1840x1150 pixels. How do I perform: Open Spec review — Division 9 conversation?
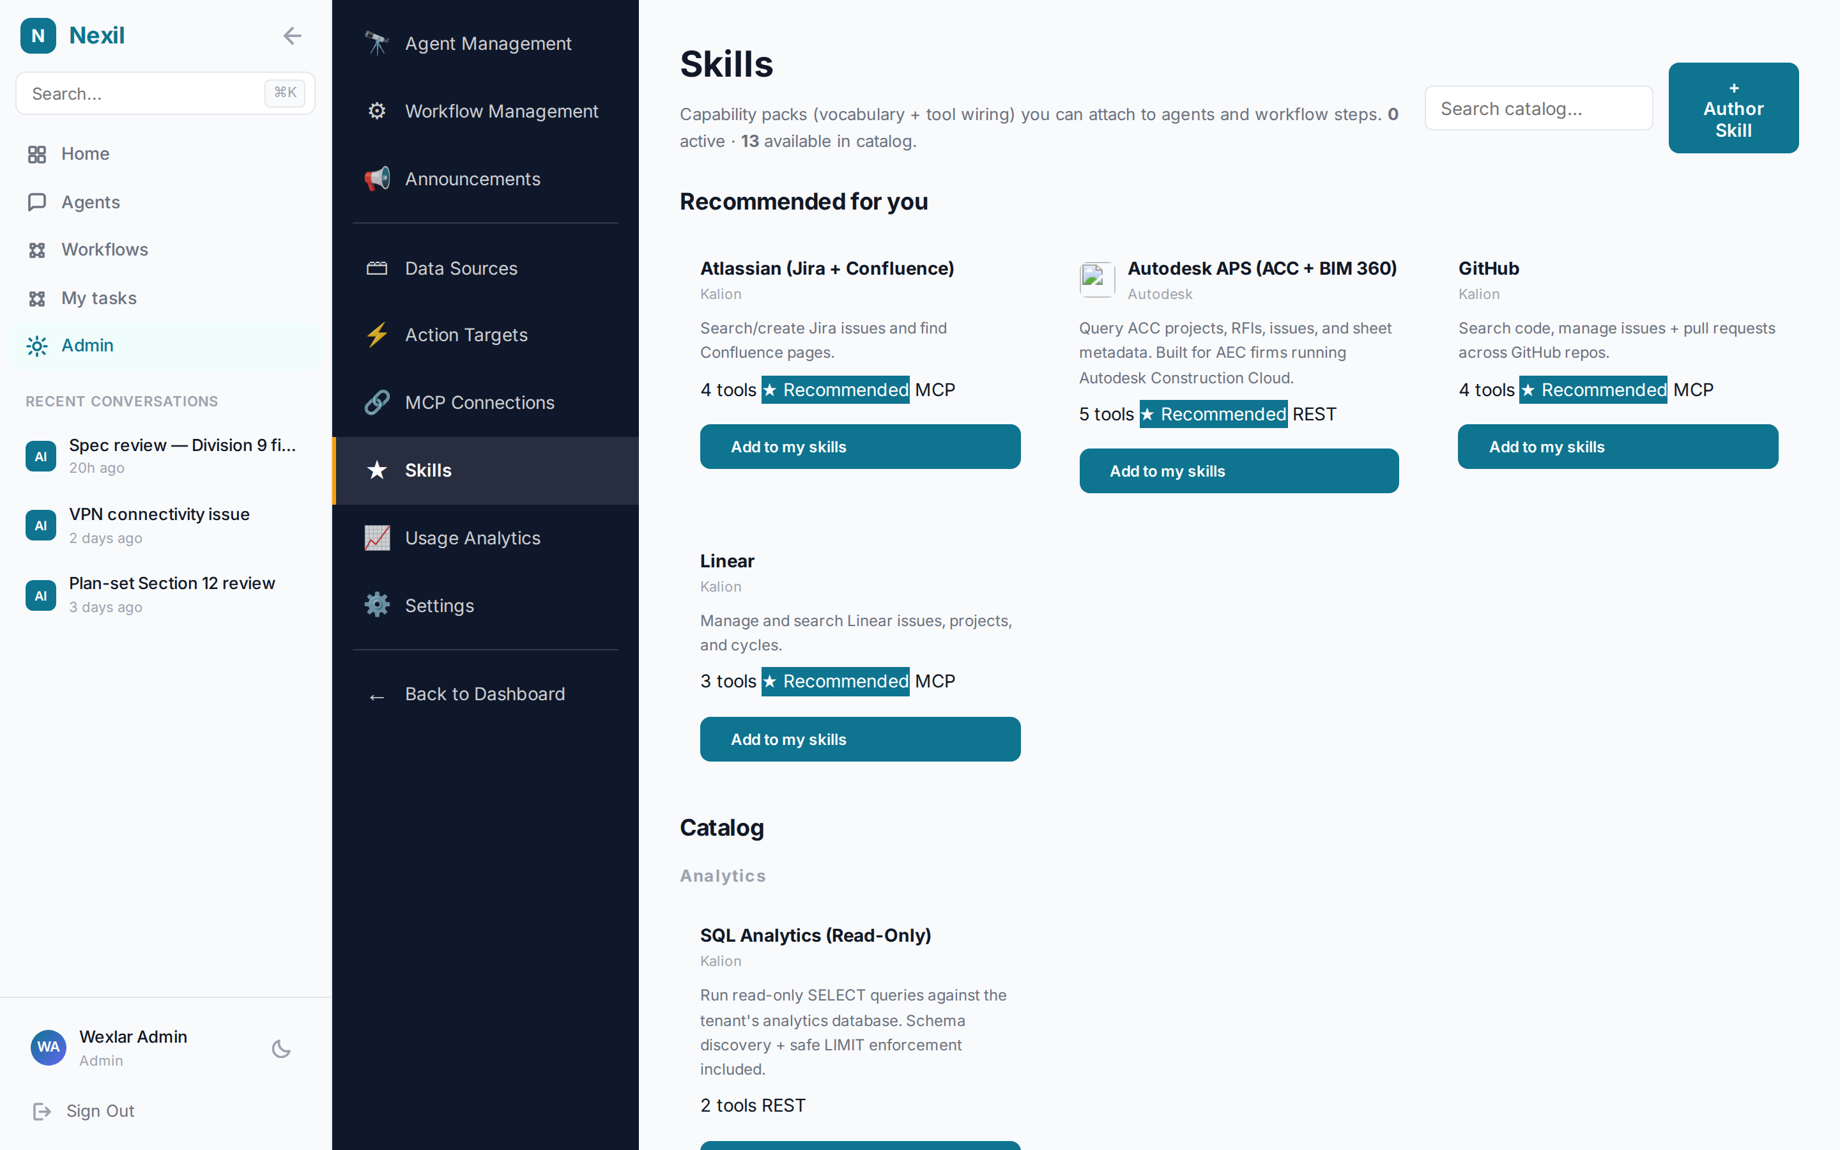[x=165, y=456]
